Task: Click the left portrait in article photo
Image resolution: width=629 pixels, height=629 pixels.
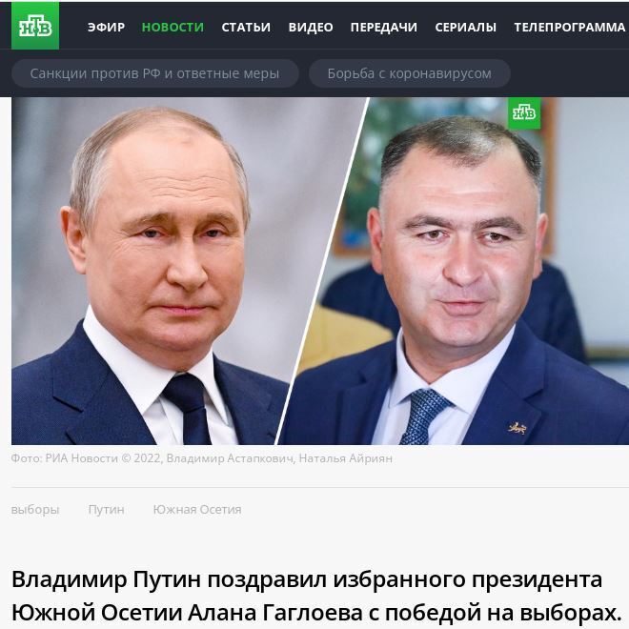Action: 160,271
